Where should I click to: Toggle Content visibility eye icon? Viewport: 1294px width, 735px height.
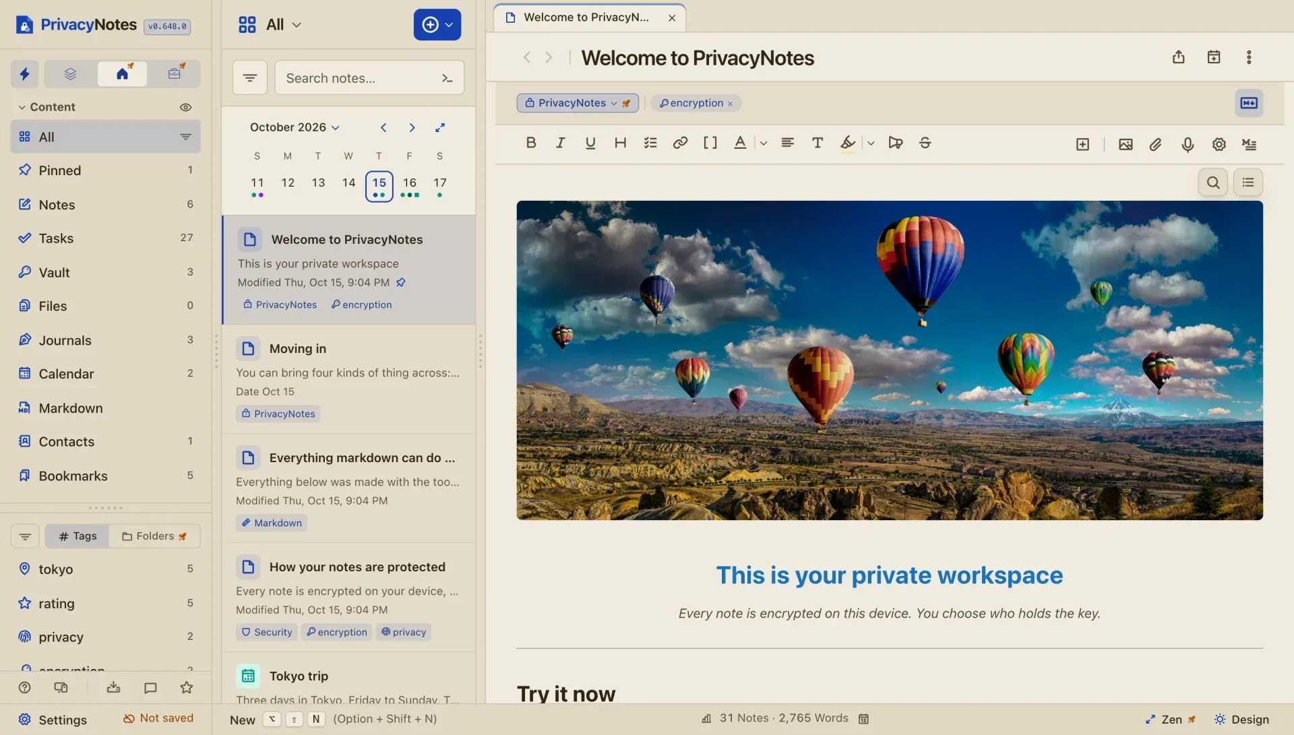tap(186, 107)
